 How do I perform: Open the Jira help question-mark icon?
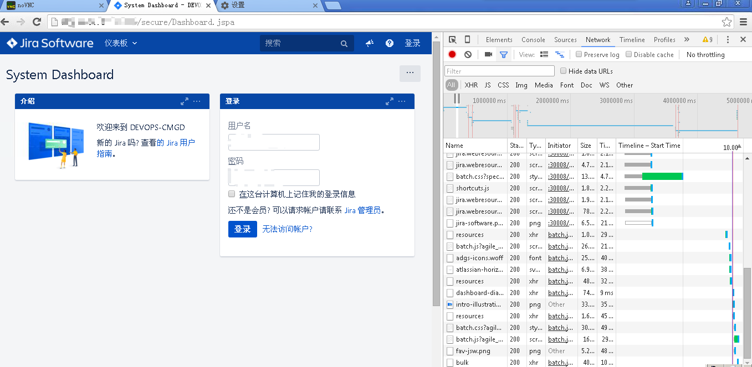(390, 43)
